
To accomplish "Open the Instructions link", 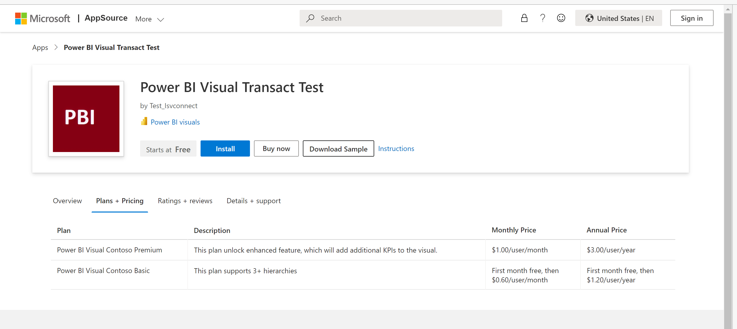I will click(396, 148).
